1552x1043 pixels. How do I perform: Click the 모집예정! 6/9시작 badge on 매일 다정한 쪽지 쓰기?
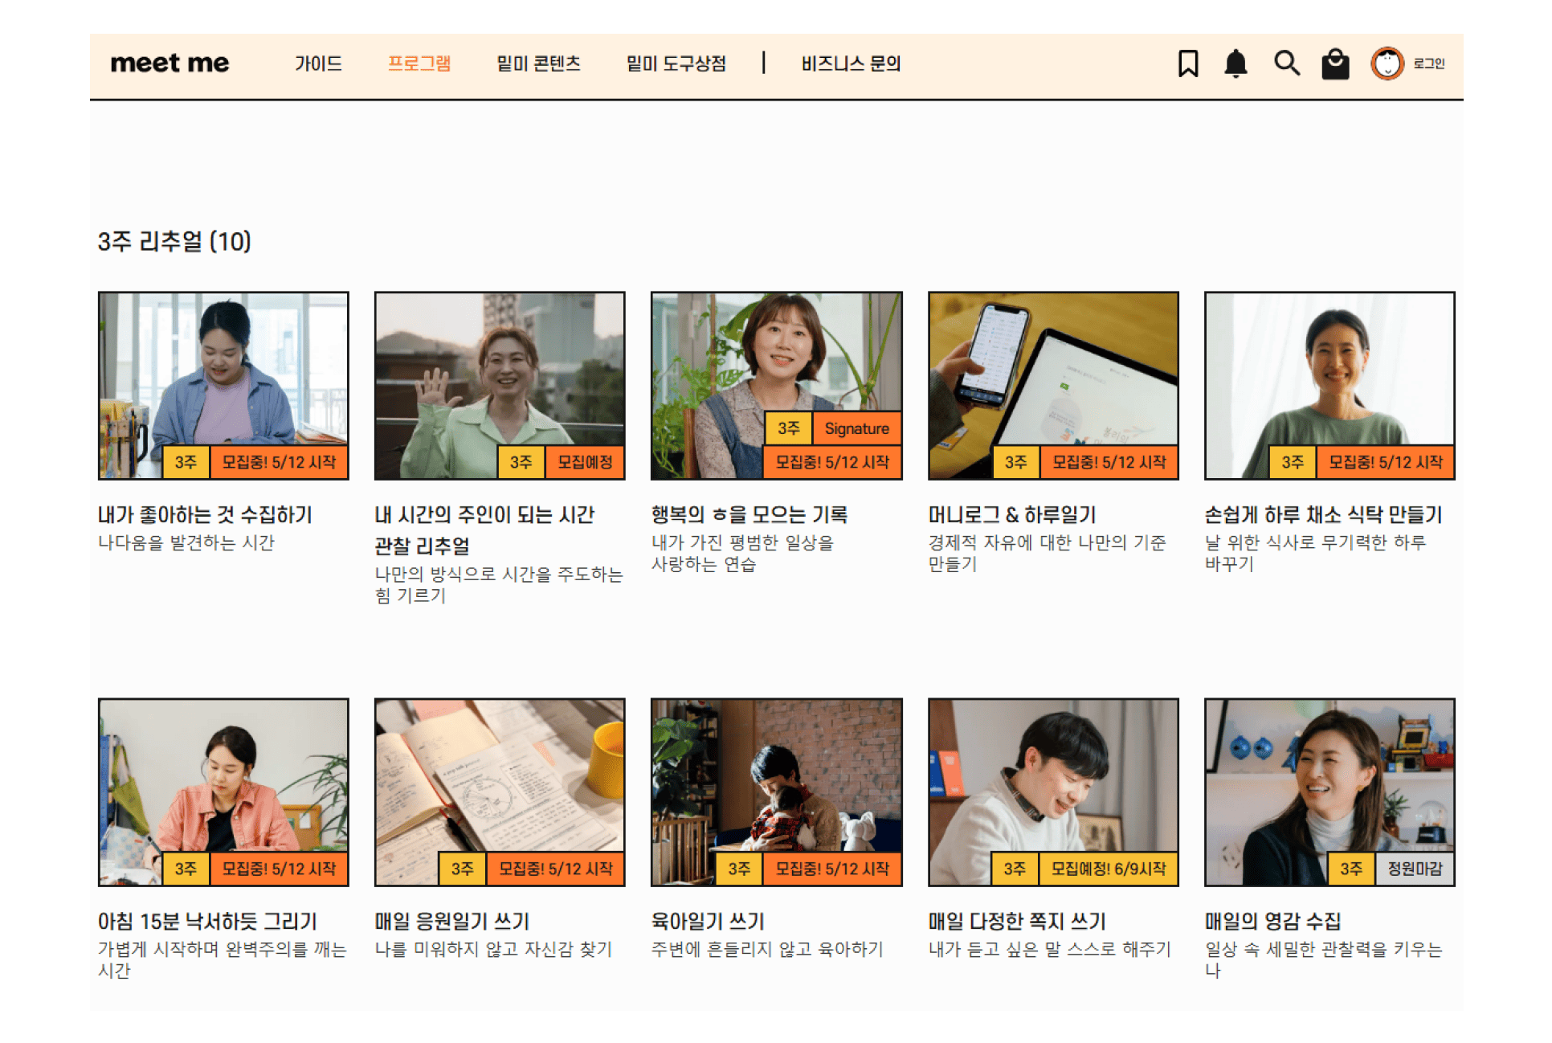(x=1108, y=869)
